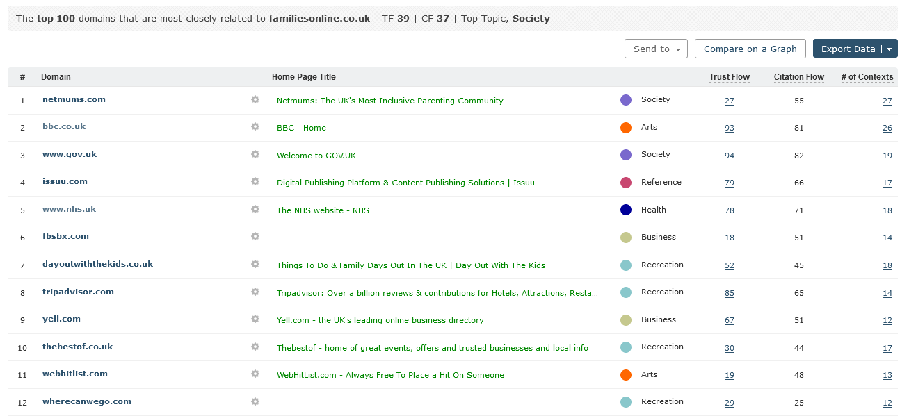Viewport: 909px width, 416px height.
Task: Open gear options for wherecanwego.com
Action: [x=255, y=401]
